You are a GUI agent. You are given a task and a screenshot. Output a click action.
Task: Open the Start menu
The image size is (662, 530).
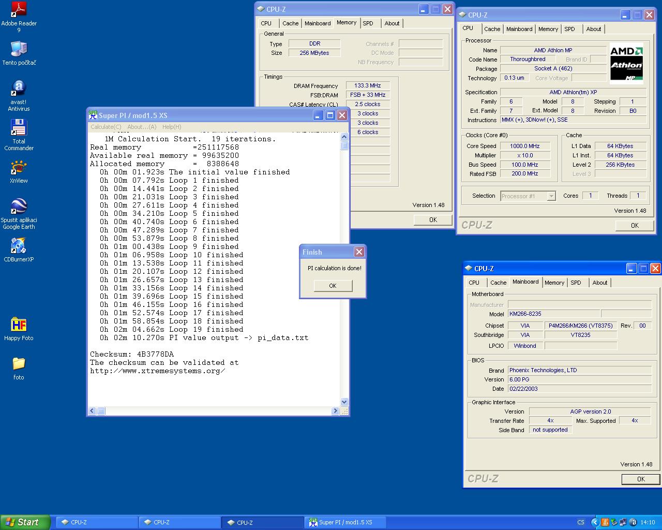[x=25, y=522]
